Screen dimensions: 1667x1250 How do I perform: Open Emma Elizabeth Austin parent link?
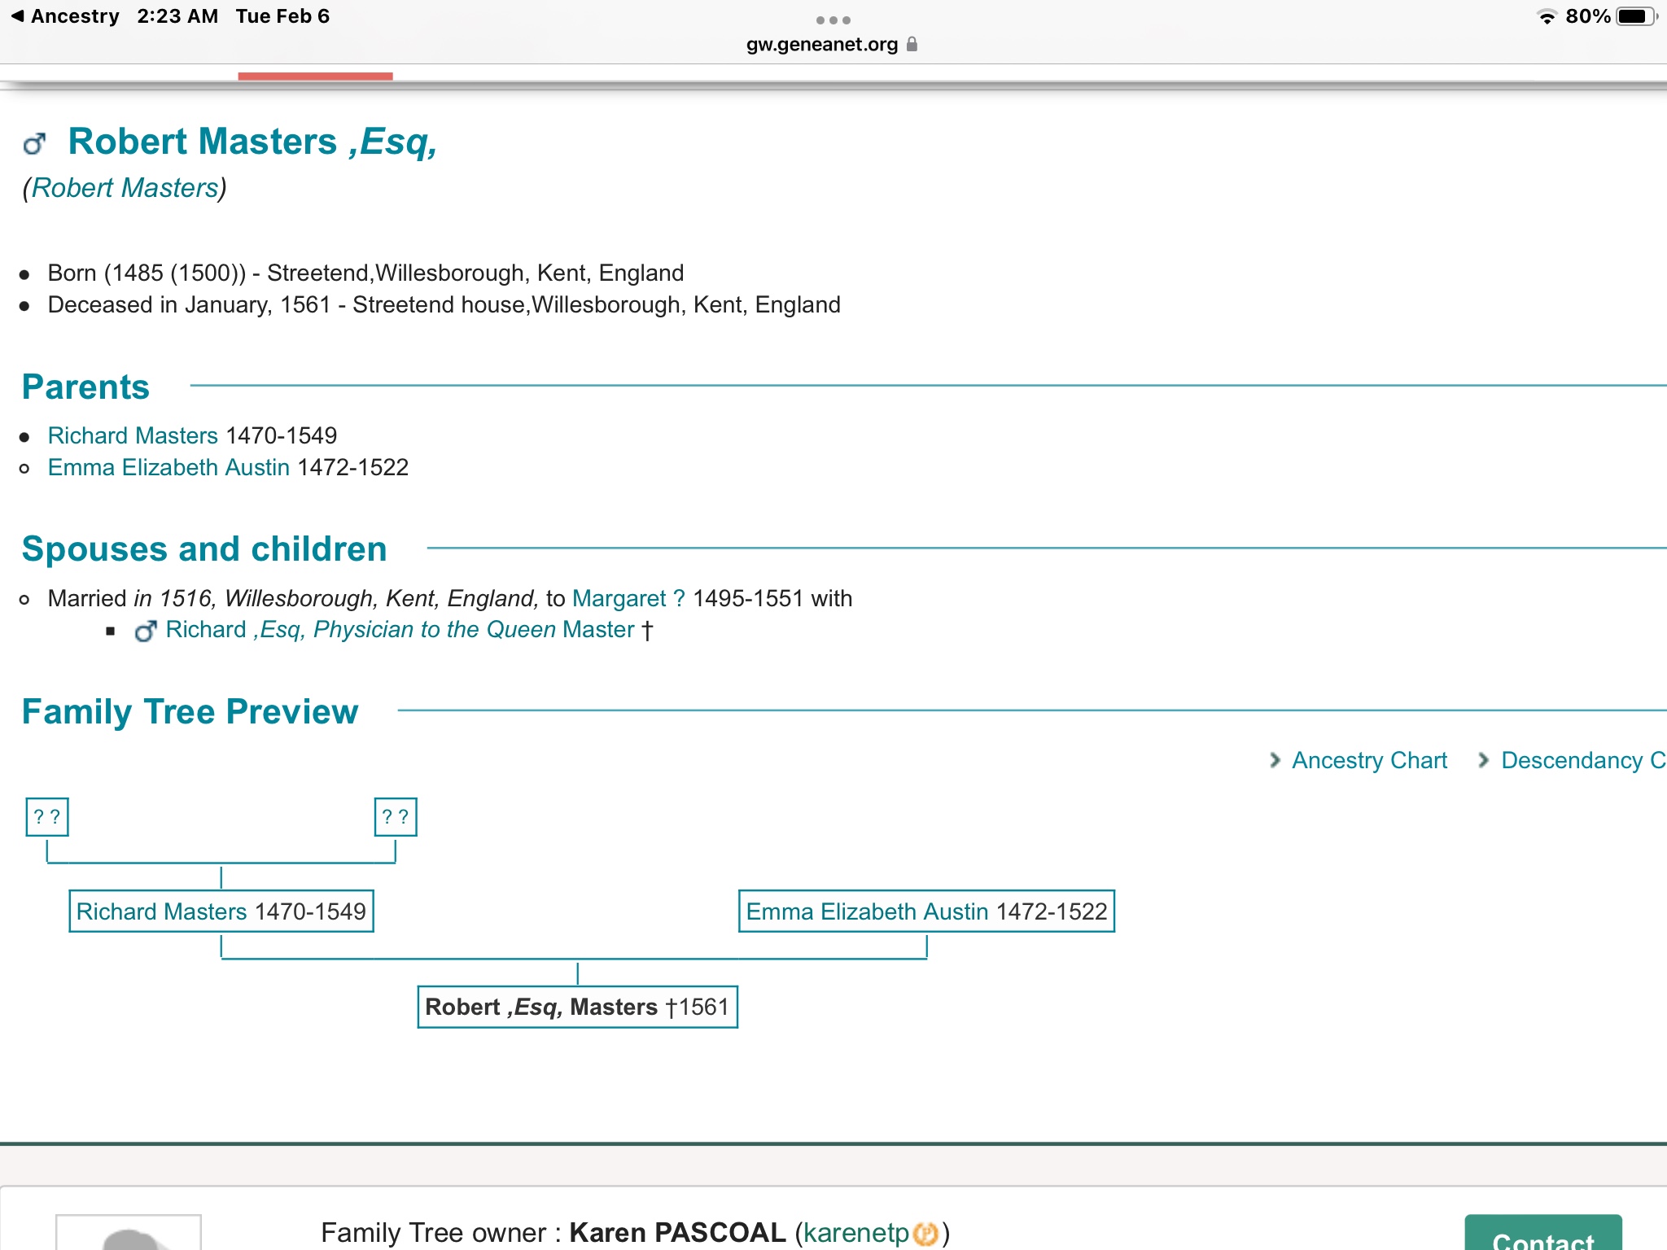point(168,467)
